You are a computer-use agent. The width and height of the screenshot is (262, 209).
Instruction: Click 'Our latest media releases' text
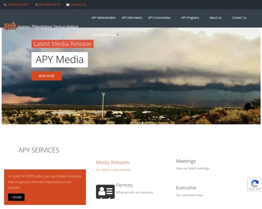[x=113, y=170]
